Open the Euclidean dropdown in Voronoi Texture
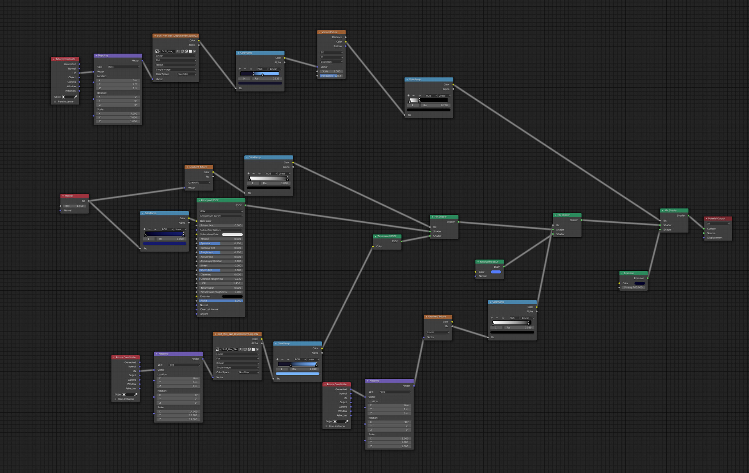749x473 pixels. tap(331, 62)
